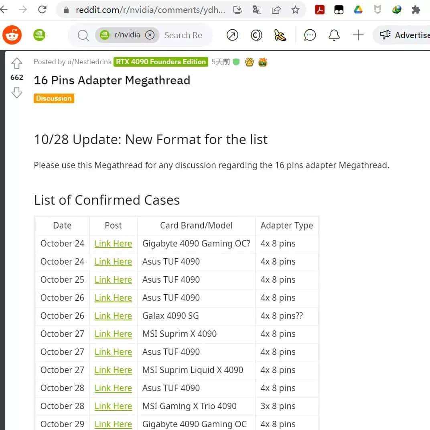Click the browser address bar URL
The height and width of the screenshot is (430, 430).
(x=150, y=10)
